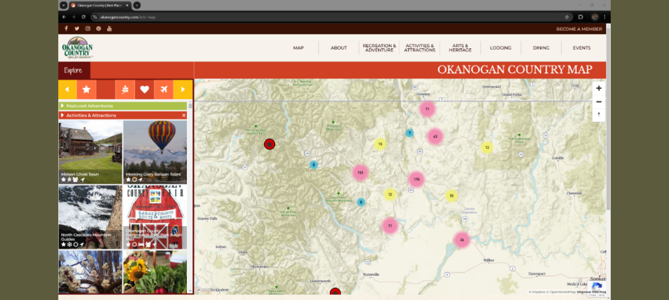
Task: Zoom in on the map
Action: coord(599,88)
